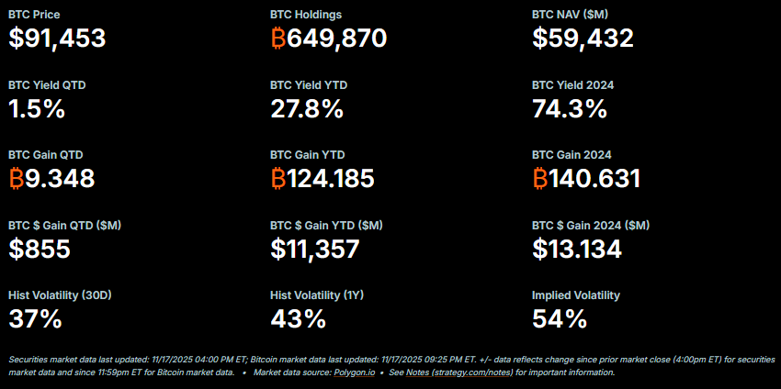Select the Implied Volatility 54% value
The image size is (781, 389).
coord(560,319)
